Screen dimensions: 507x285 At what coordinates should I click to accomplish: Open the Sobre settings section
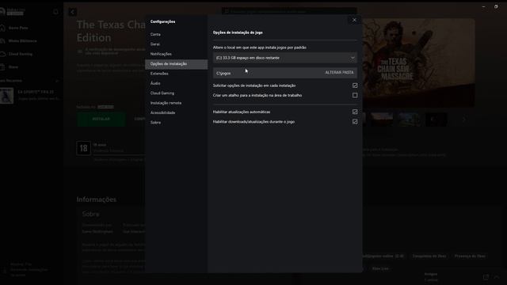155,123
